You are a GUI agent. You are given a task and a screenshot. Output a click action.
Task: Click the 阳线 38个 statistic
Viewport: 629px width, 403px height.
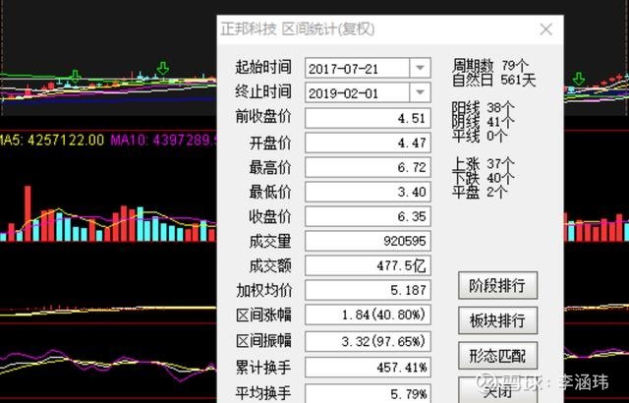(483, 107)
